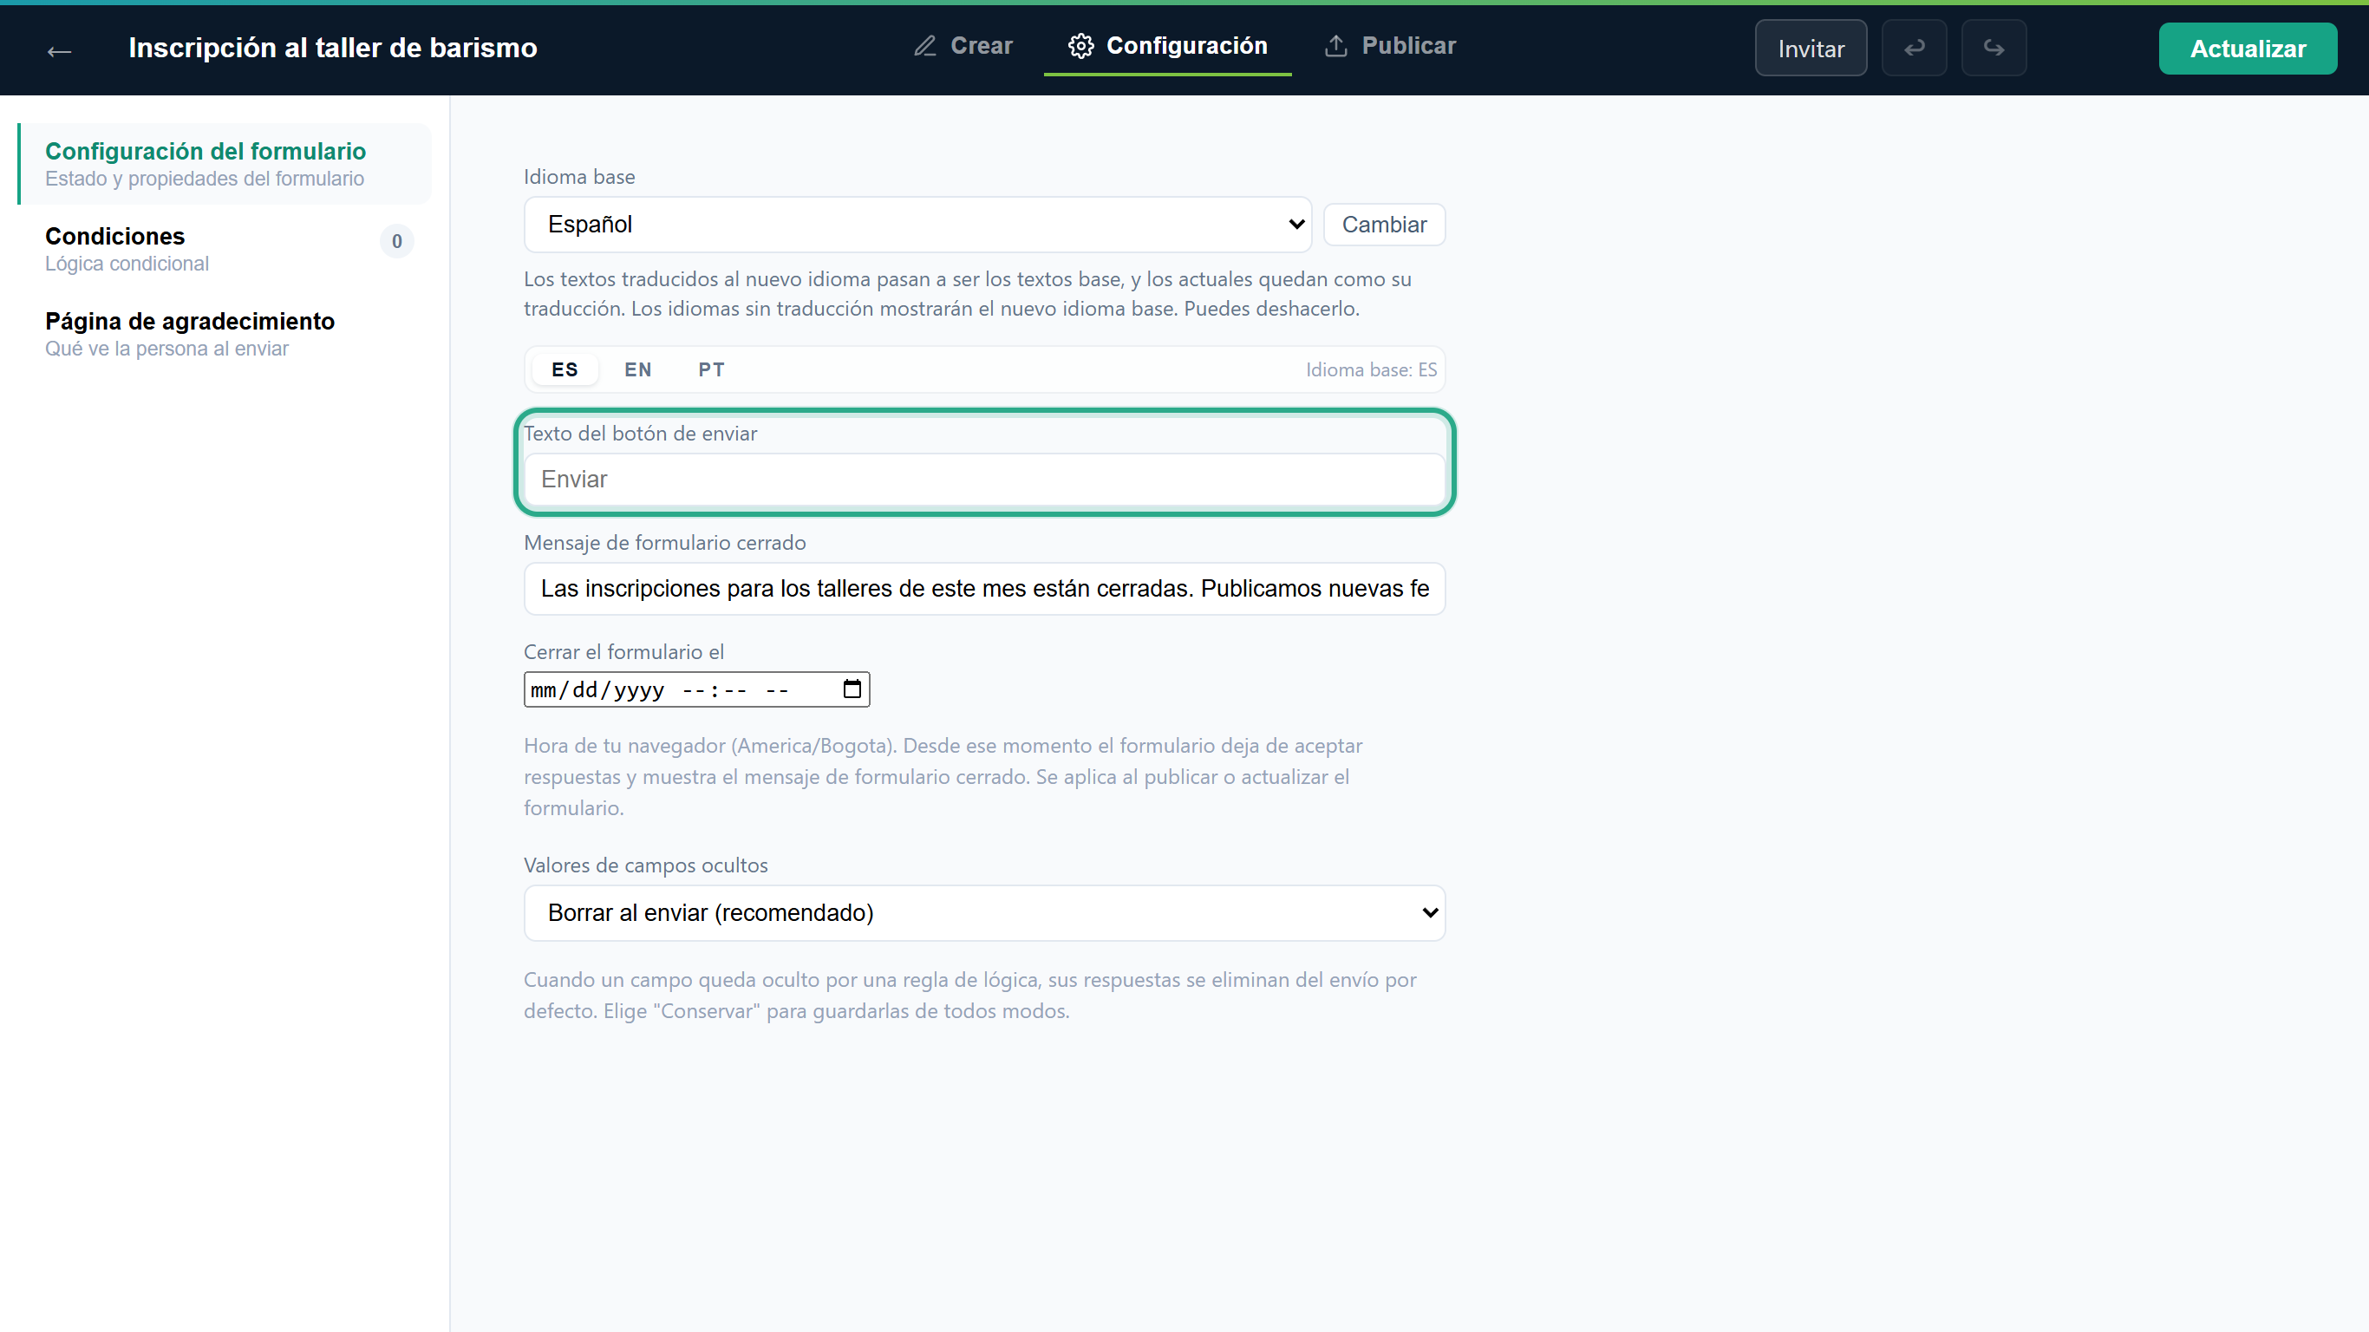
Task: Switch to the EN language toggle
Action: tap(637, 369)
